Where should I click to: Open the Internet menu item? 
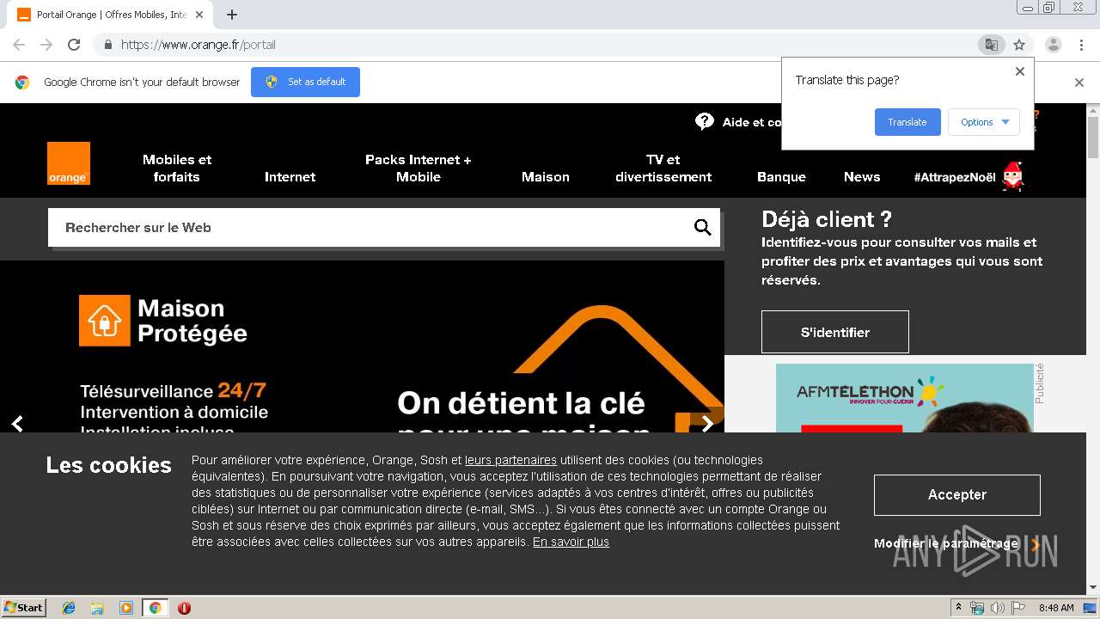290,177
